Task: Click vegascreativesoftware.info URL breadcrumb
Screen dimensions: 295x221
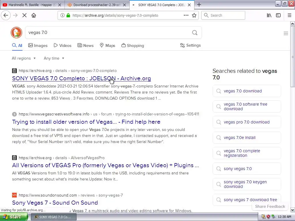Action: tap(109, 114)
